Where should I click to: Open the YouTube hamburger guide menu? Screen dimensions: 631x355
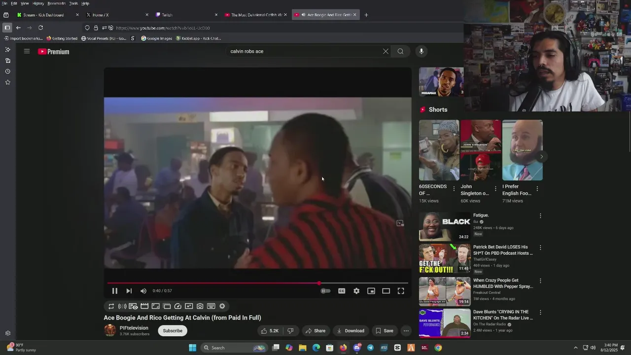point(27,51)
